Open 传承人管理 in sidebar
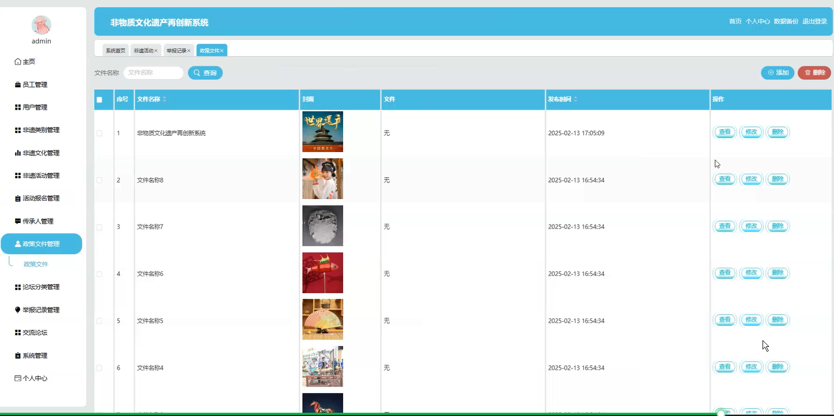The height and width of the screenshot is (416, 834). coord(34,221)
